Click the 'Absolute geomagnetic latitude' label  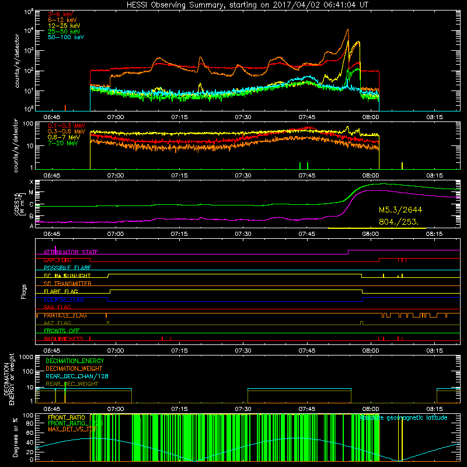(x=403, y=418)
